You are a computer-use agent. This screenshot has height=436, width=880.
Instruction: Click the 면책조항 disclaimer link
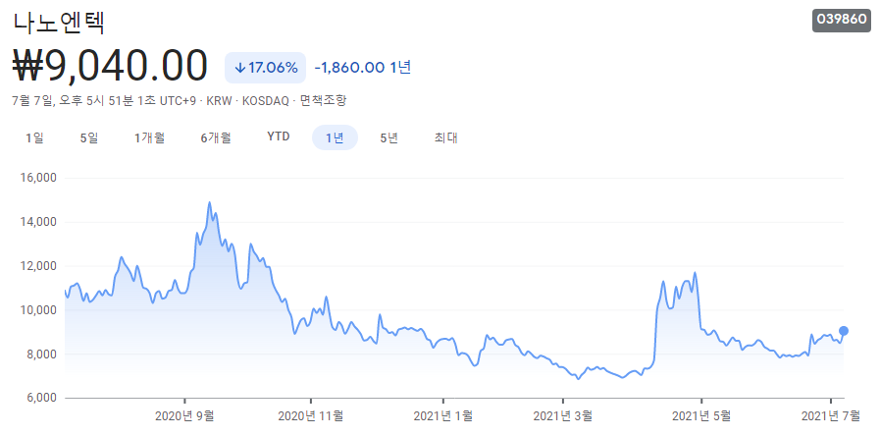[324, 101]
